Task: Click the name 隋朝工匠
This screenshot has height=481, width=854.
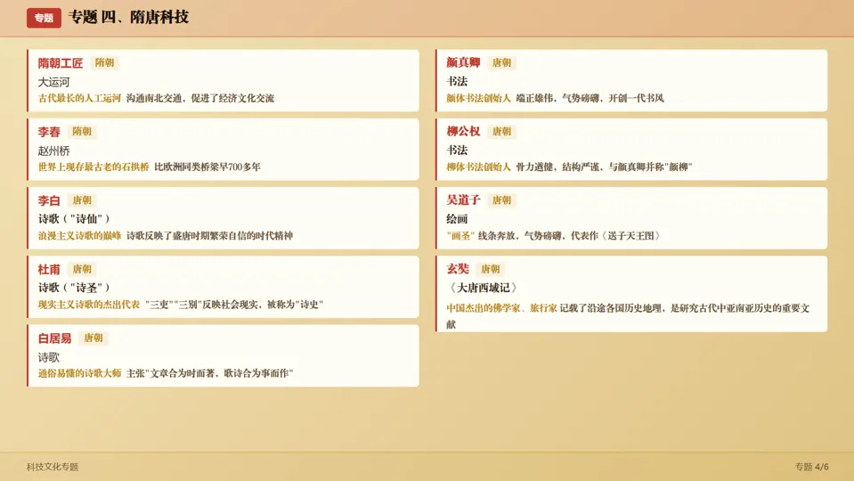Action: coord(61,63)
